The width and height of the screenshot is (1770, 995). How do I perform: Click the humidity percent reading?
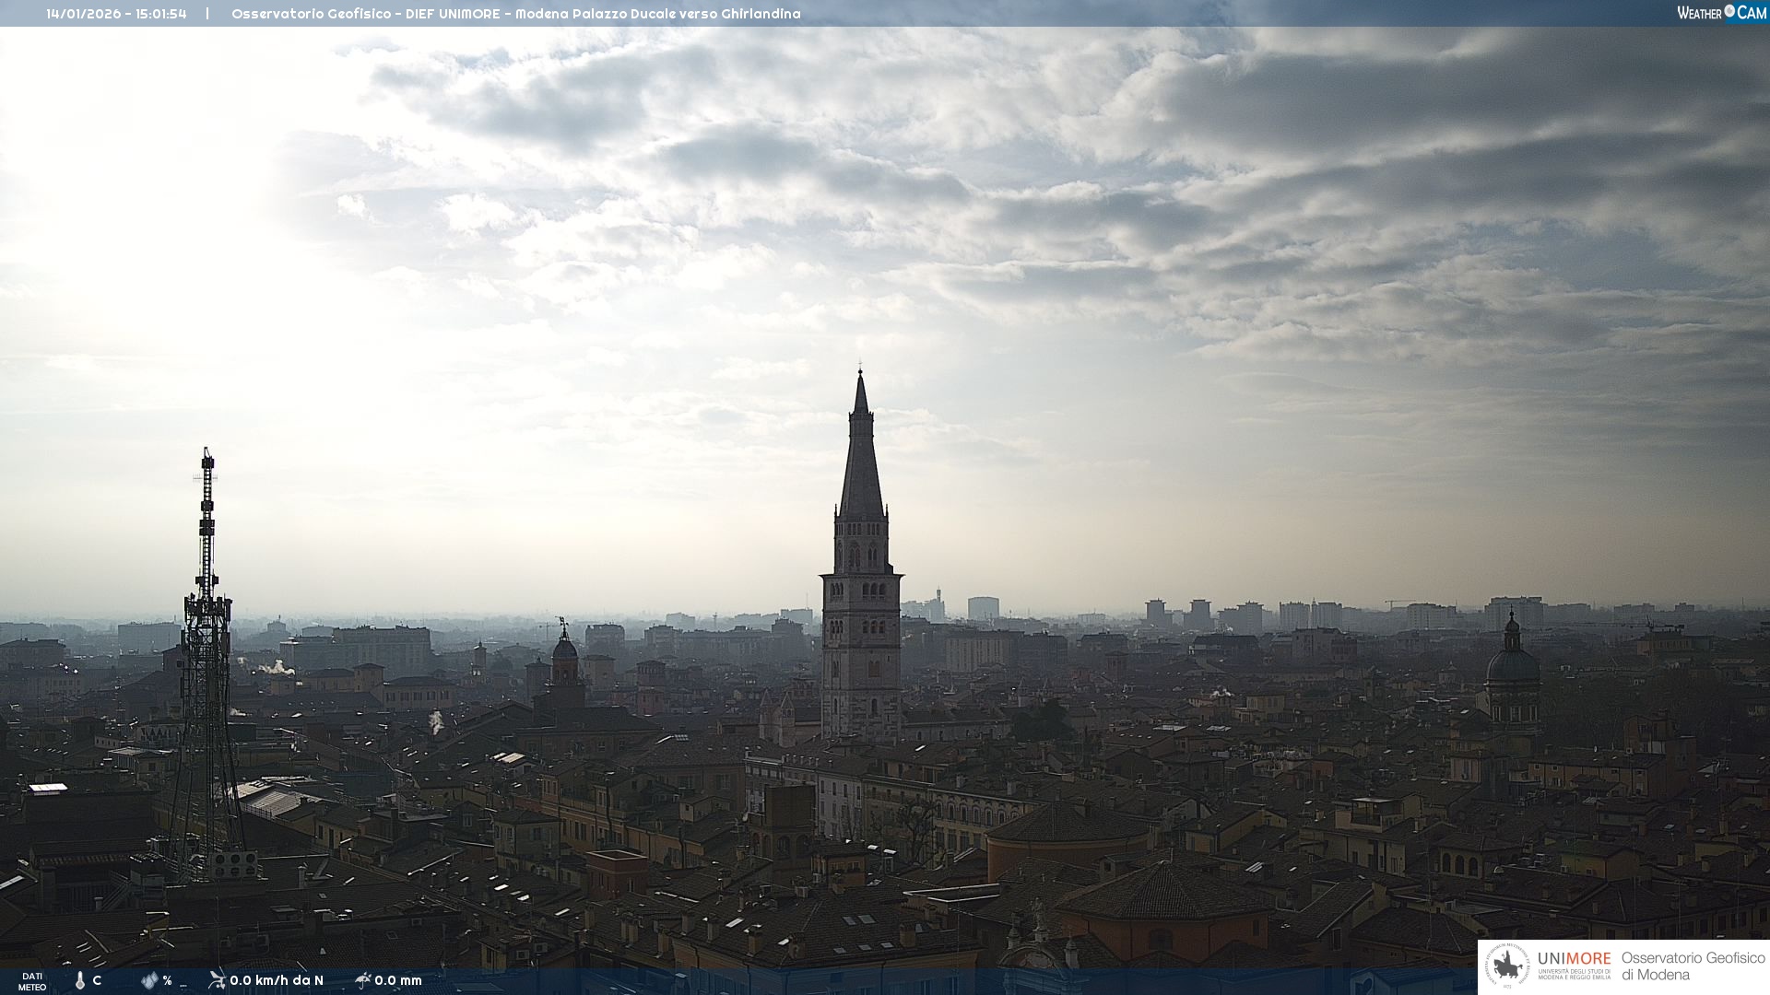tap(168, 980)
